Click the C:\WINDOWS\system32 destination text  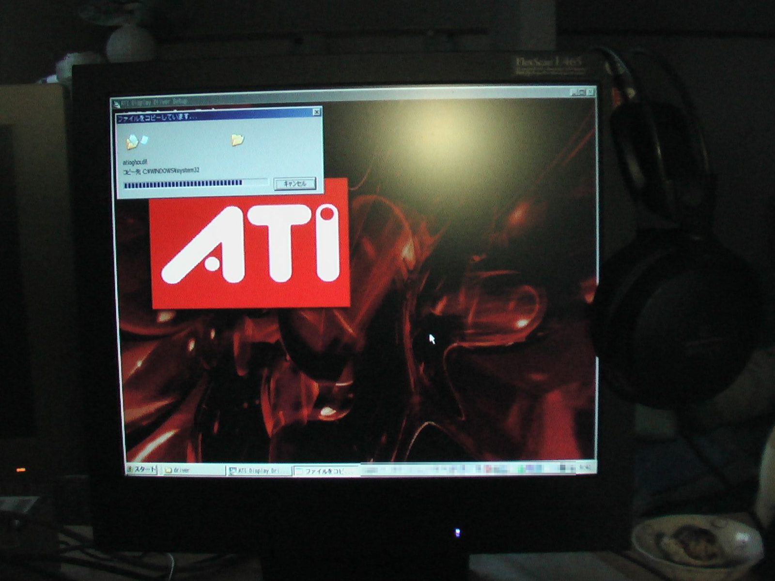171,170
